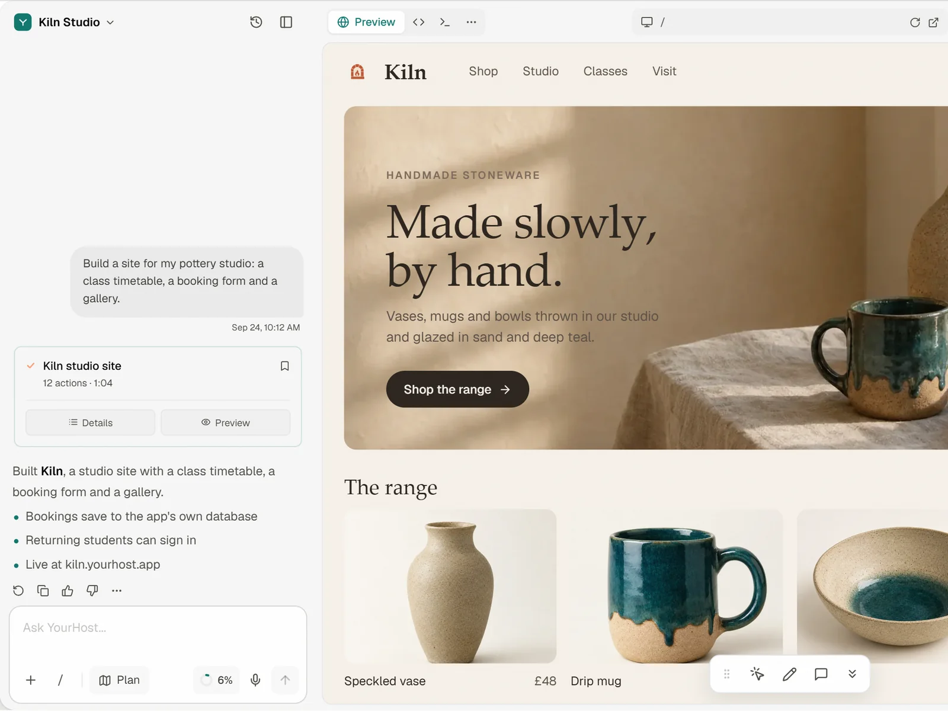Screen dimensions: 948x711
Task: Open preview in a new window
Action: pyautogui.click(x=934, y=23)
